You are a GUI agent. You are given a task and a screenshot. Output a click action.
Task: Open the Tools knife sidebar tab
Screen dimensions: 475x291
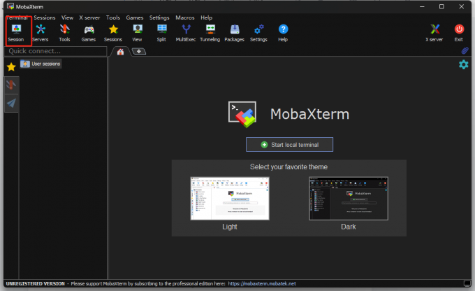11,85
